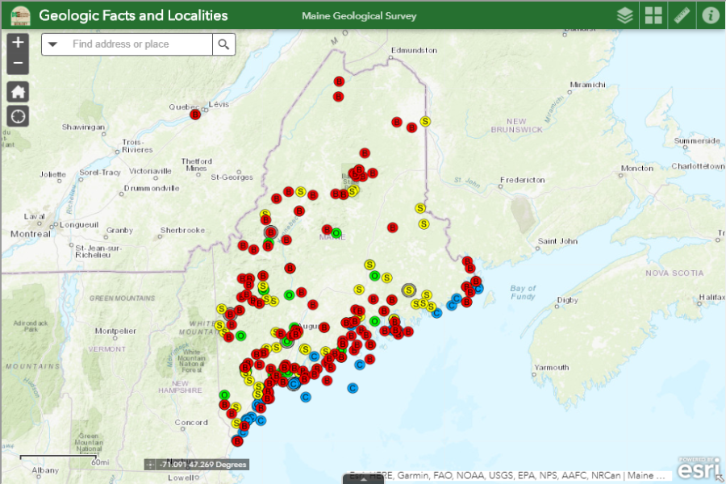The width and height of the screenshot is (726, 484).
Task: Enable the find my location crosshair
Action: click(x=17, y=116)
